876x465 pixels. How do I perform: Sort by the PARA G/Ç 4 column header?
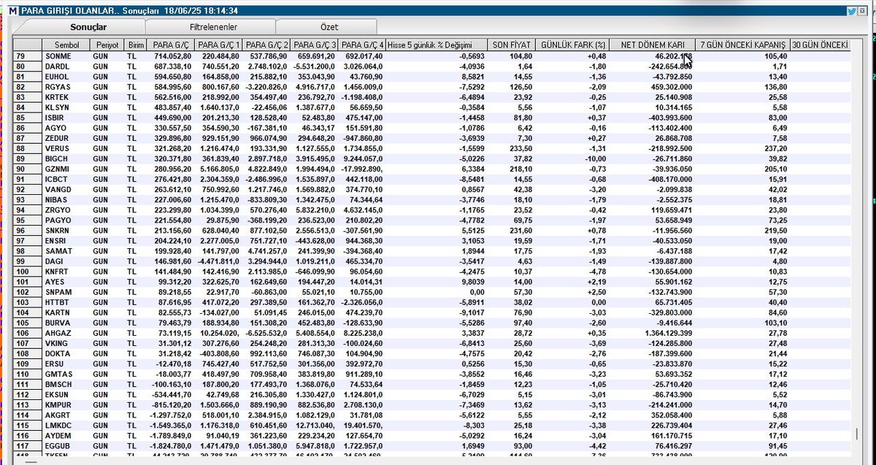point(363,45)
